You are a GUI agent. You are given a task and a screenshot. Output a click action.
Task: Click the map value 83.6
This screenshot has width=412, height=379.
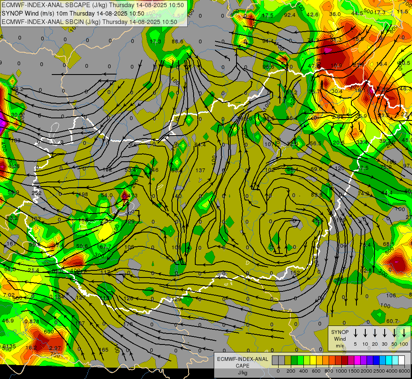(316, 195)
